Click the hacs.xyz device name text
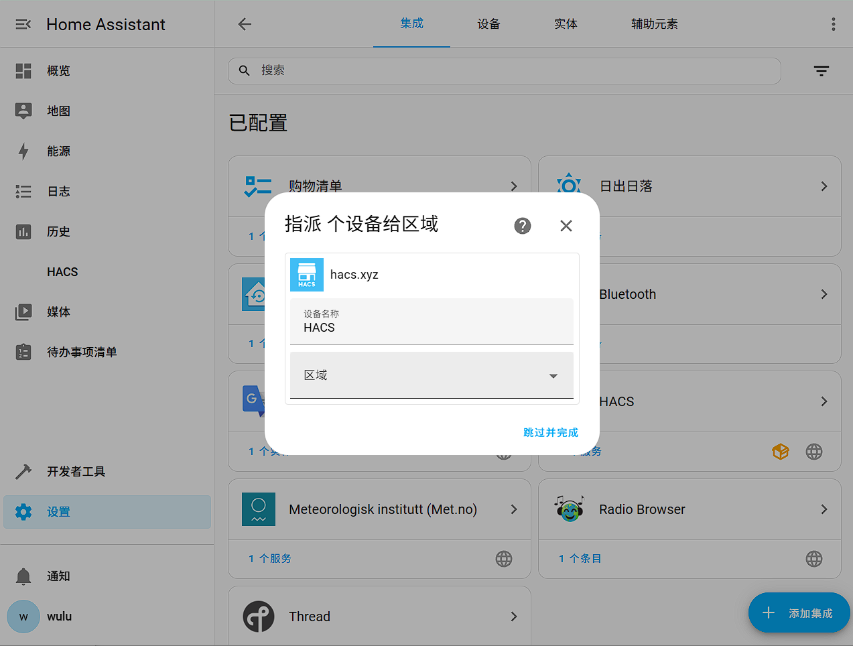Screen dimensions: 853x646 [354, 275]
